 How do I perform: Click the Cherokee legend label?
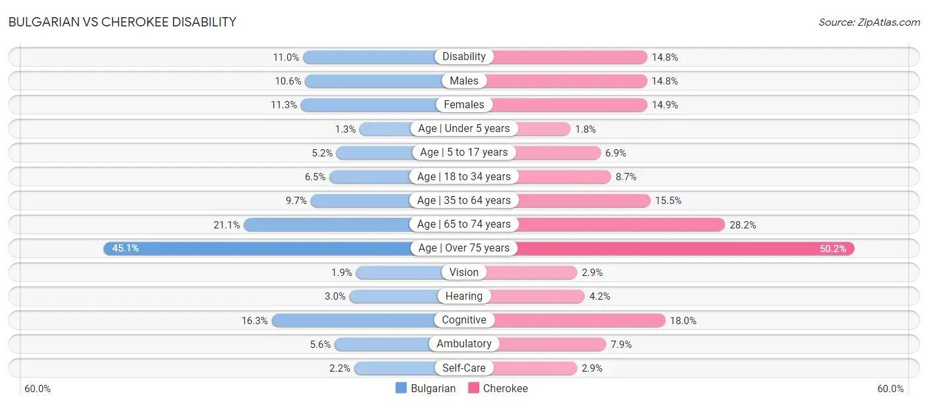[x=506, y=388]
